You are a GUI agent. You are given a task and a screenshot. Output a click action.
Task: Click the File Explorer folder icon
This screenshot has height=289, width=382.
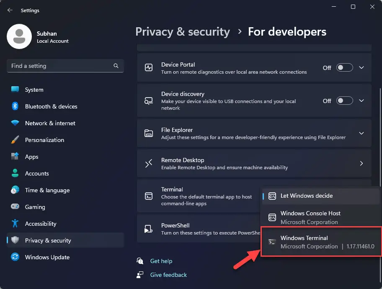[149, 133]
